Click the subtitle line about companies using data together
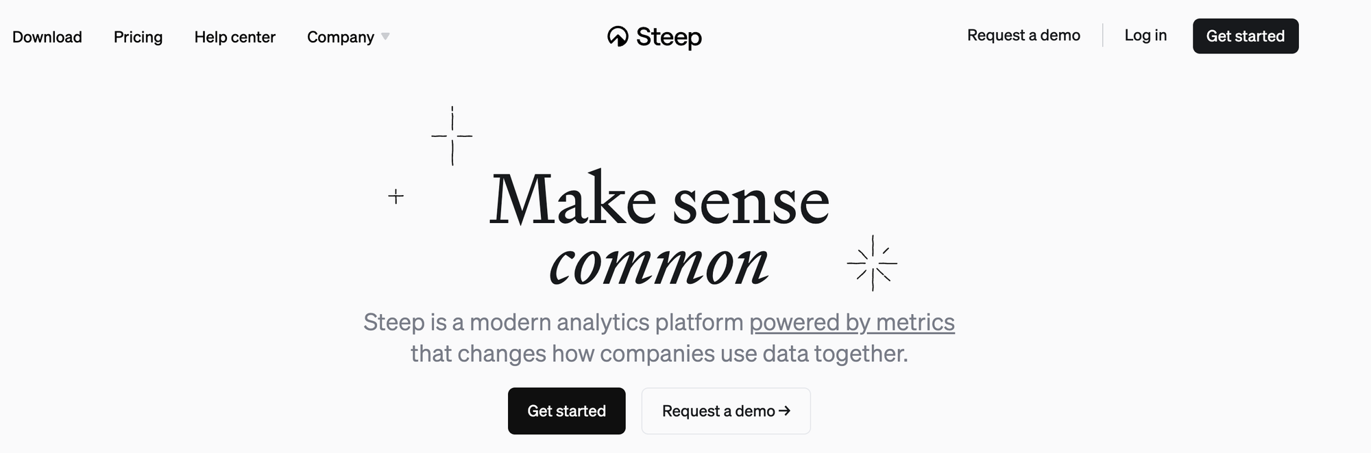The image size is (1371, 453). [659, 354]
